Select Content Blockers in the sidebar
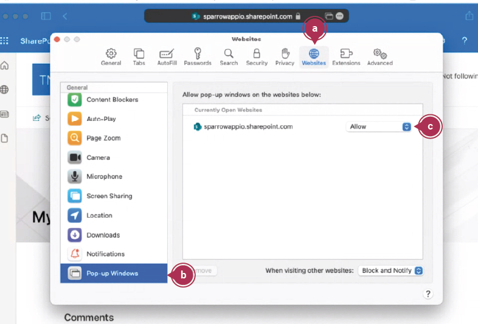Screen dimensions: 478x324 (x=113, y=100)
